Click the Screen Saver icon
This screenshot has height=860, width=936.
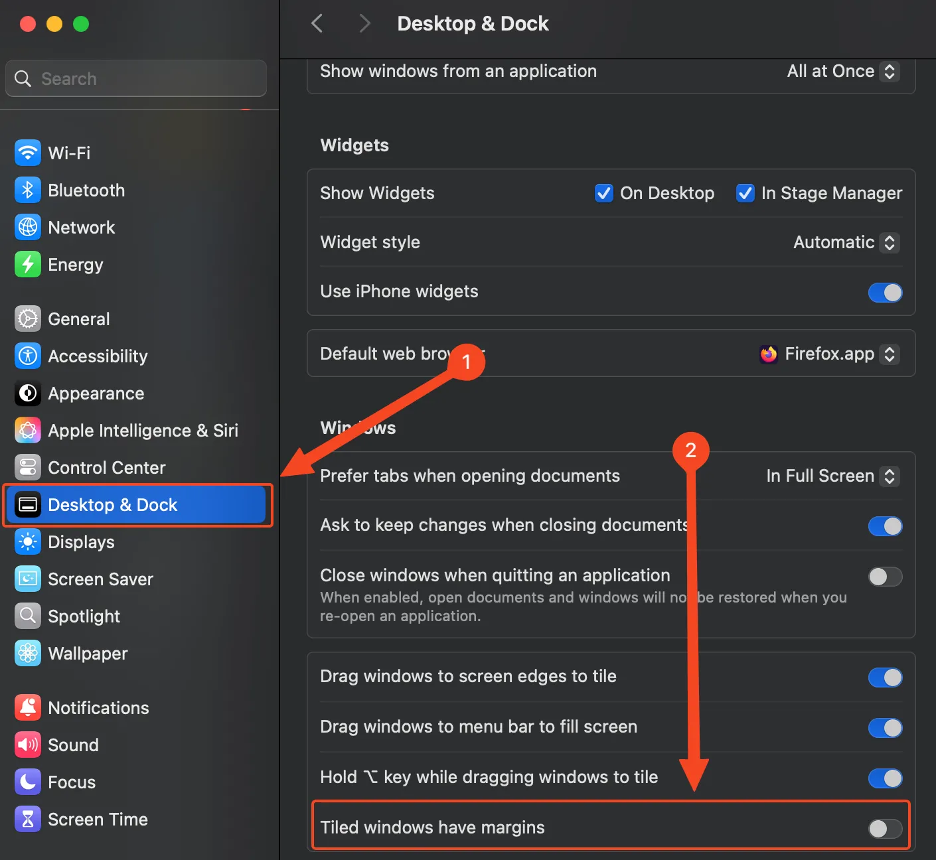28,579
